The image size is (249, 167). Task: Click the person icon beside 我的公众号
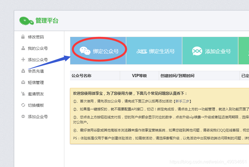coord(22,48)
